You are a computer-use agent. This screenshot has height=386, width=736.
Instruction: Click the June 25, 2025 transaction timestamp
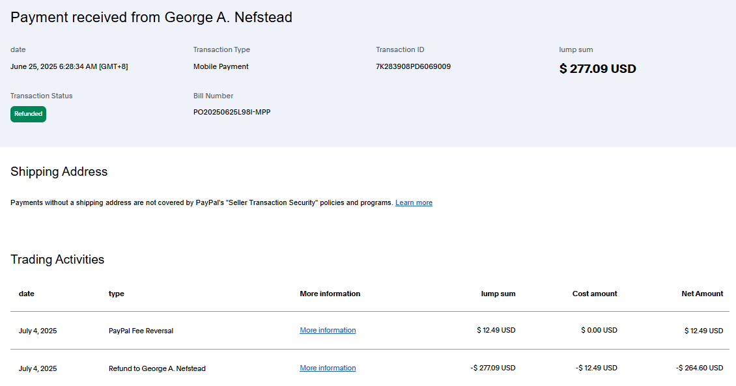point(69,66)
